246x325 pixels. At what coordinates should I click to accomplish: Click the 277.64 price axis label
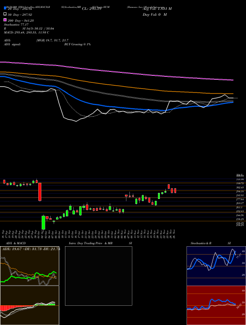[240, 199]
